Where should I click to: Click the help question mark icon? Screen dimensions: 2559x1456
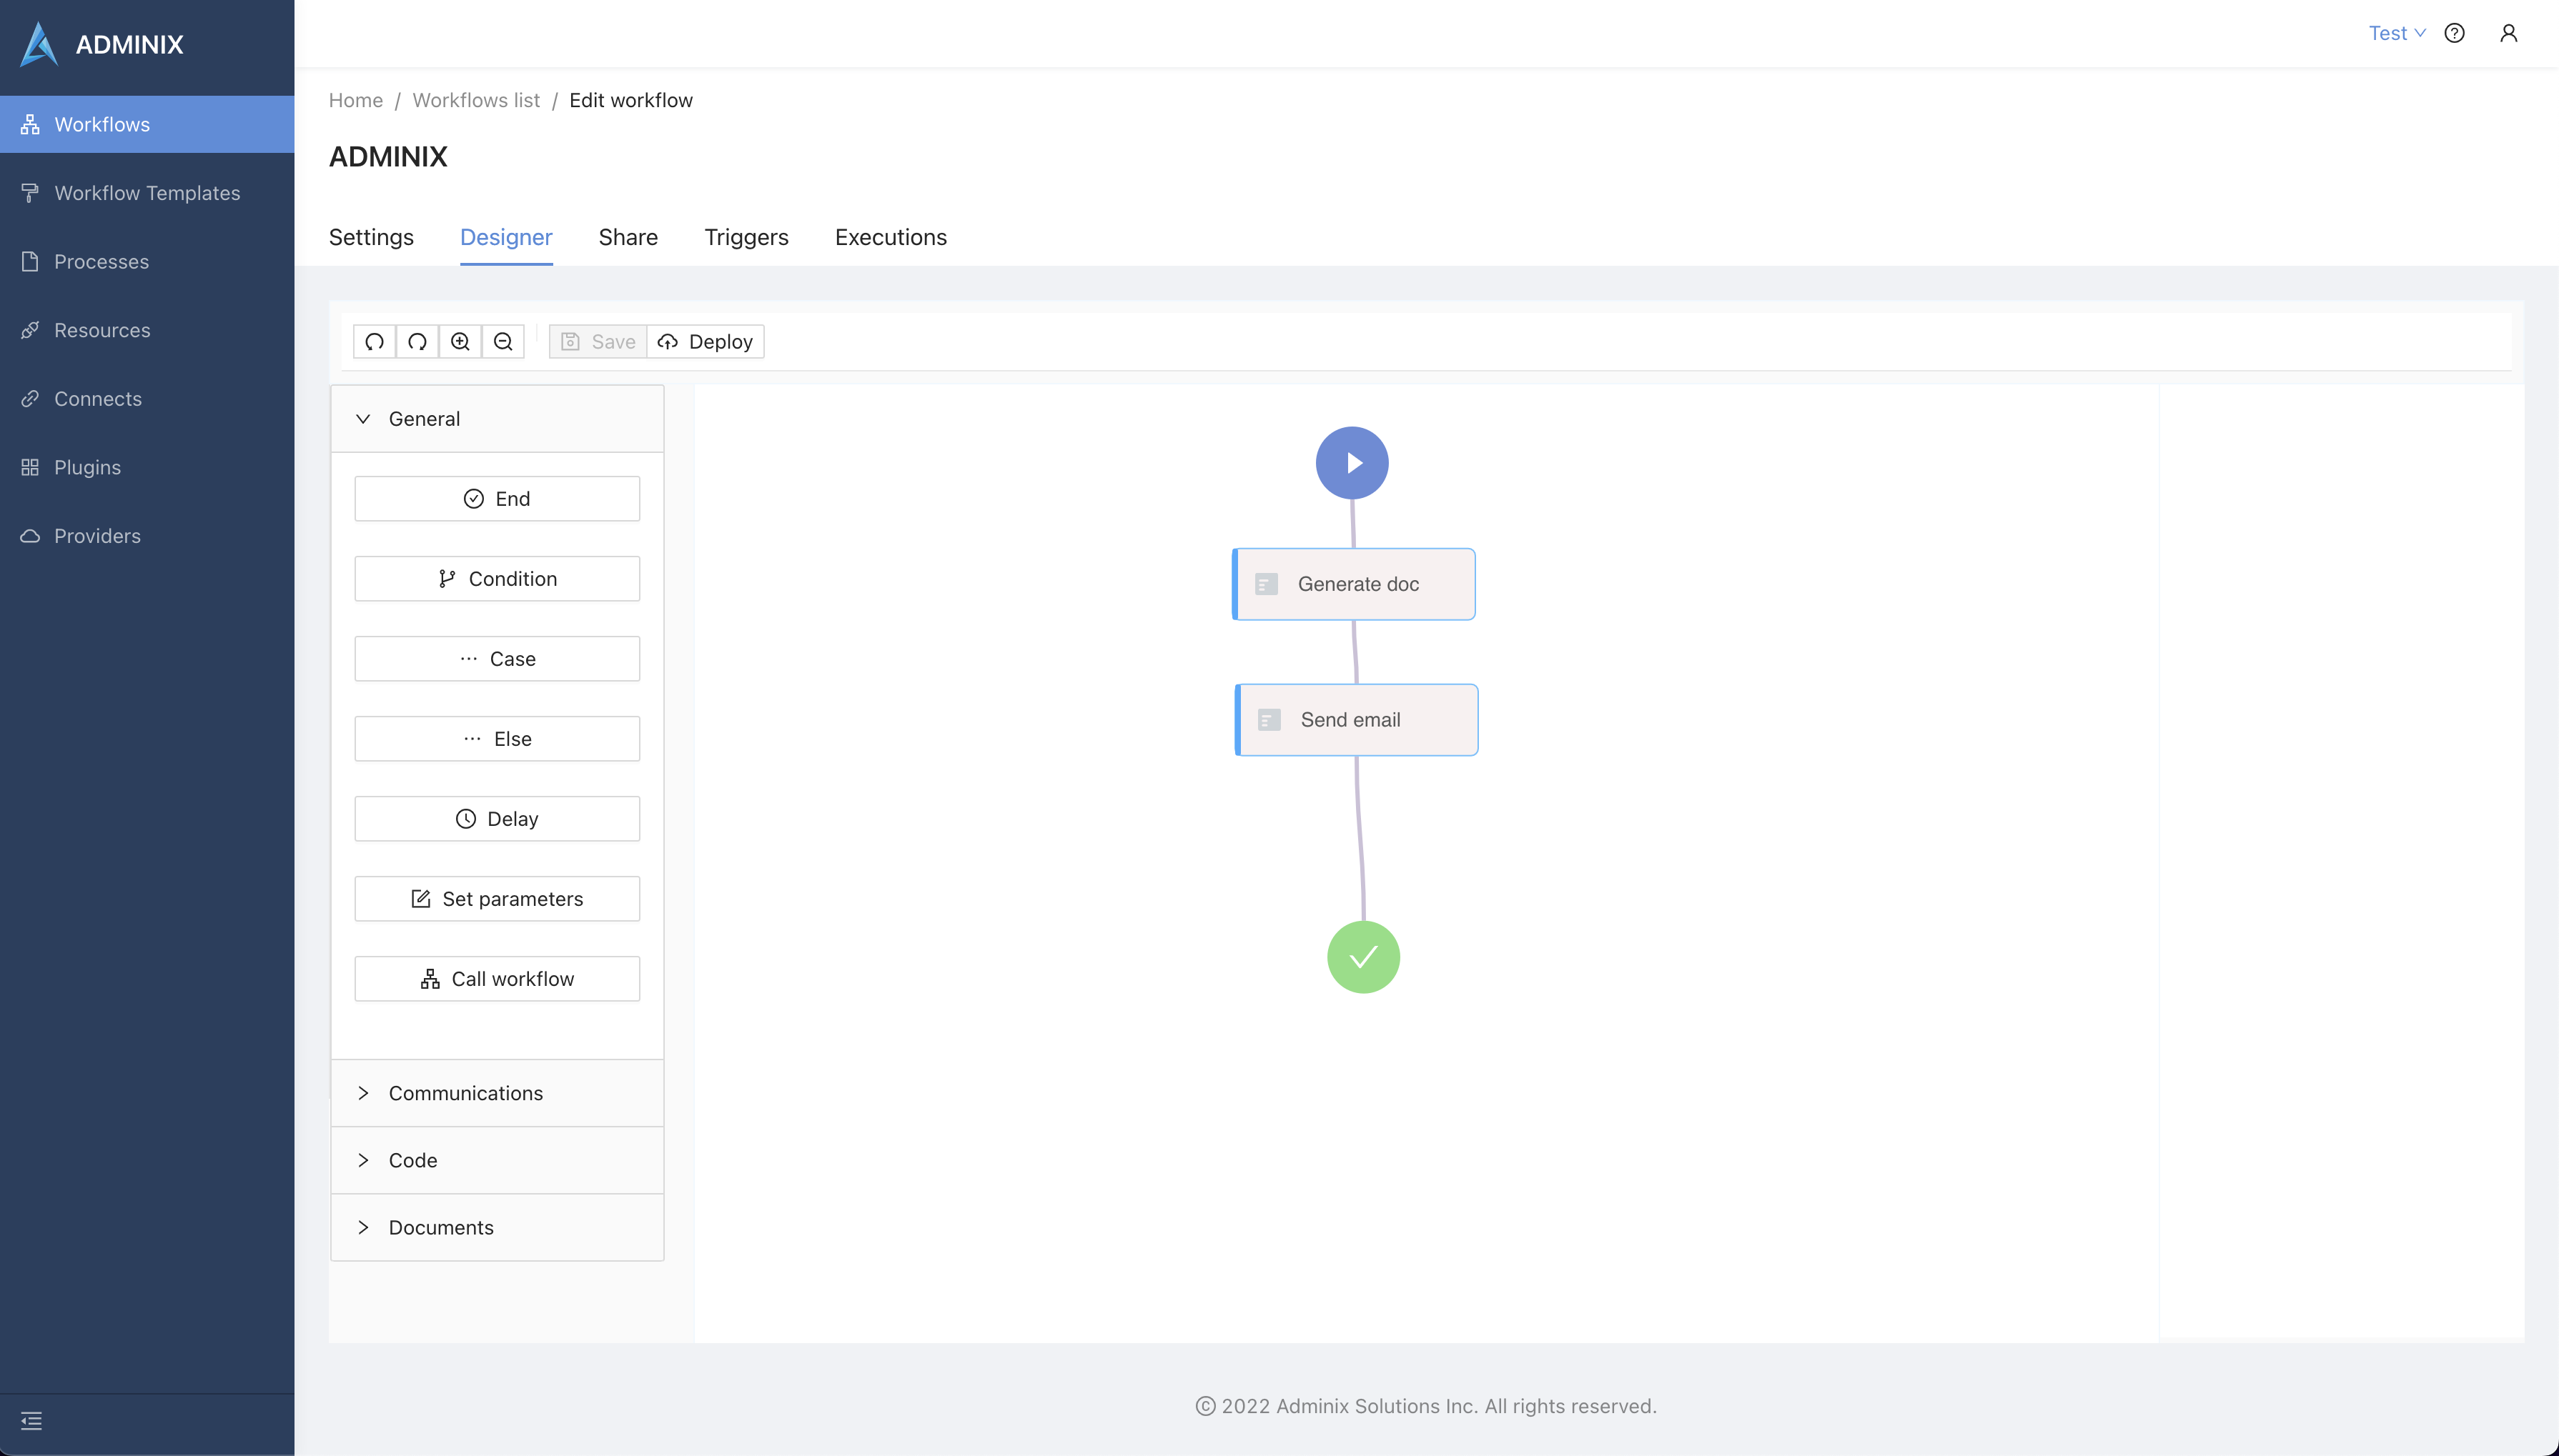pyautogui.click(x=2454, y=33)
